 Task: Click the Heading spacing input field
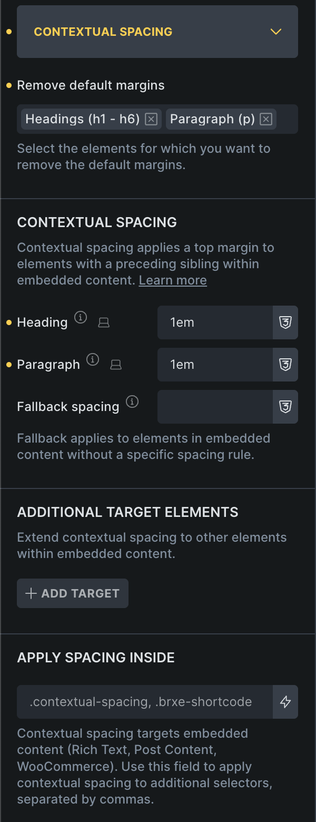coord(215,322)
